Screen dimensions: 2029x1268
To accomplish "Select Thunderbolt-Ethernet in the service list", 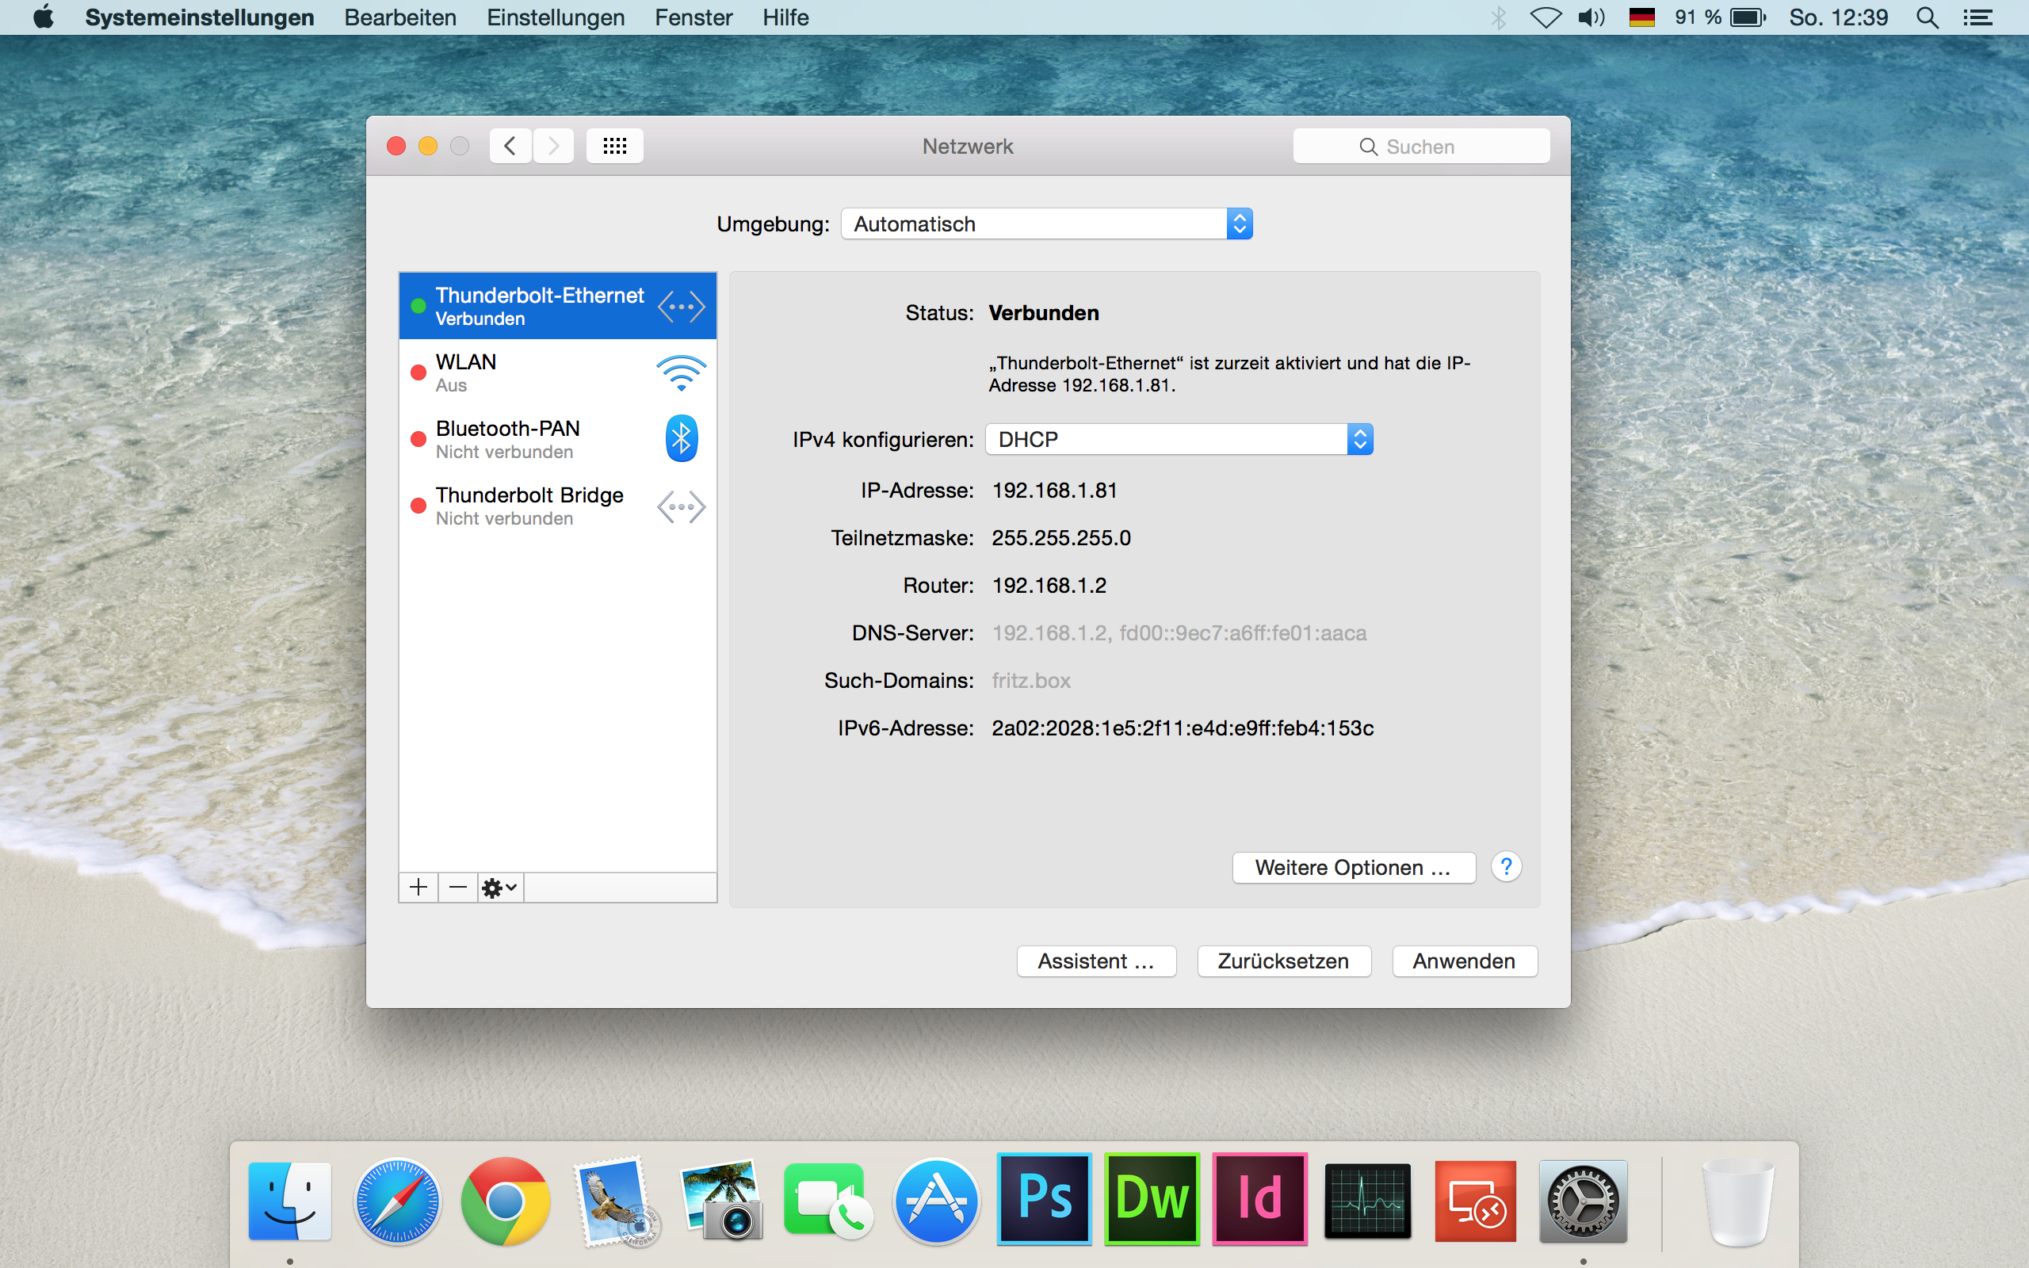I will tap(557, 306).
